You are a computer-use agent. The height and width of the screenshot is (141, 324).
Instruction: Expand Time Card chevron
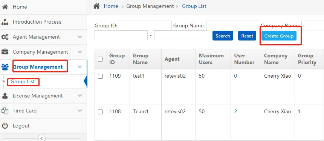pyautogui.click(x=80, y=111)
